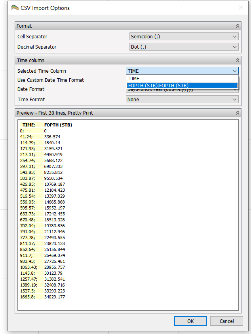Choose TIME from the dropdown list
Viewport: 251px width, 334px height.
coord(182,78)
